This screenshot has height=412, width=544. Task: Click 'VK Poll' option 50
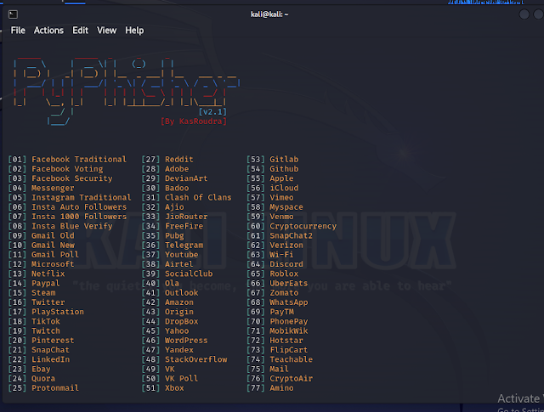[x=181, y=378]
